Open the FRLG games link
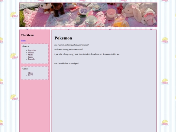 (31, 73)
